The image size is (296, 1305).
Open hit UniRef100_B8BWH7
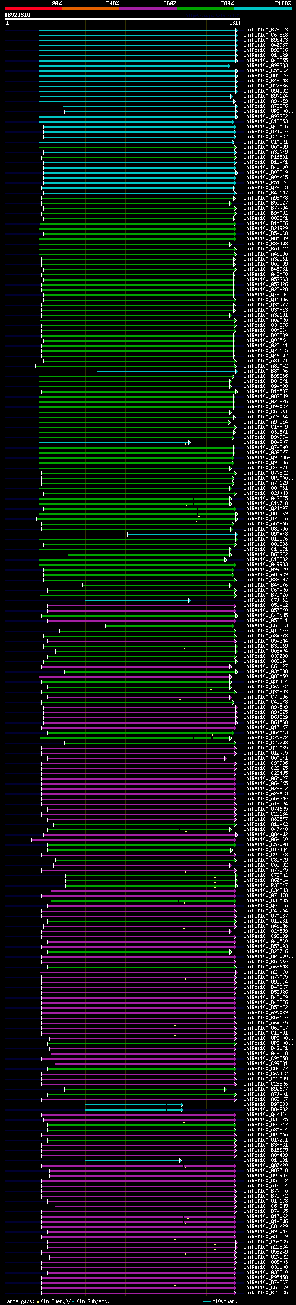pyautogui.click(x=265, y=580)
